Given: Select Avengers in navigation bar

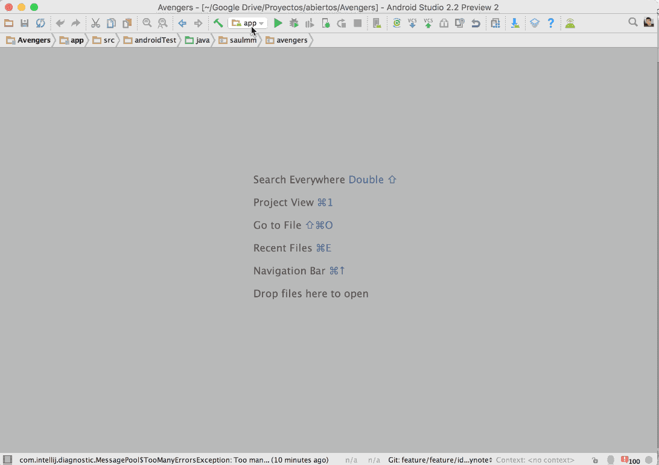Looking at the screenshot, I should 28,40.
